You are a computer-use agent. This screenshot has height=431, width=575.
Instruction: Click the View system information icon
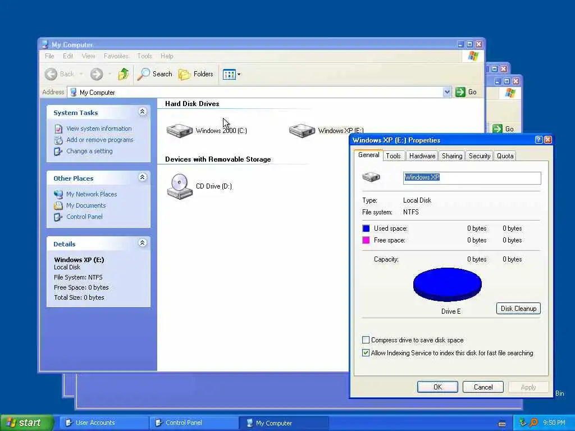click(x=58, y=129)
